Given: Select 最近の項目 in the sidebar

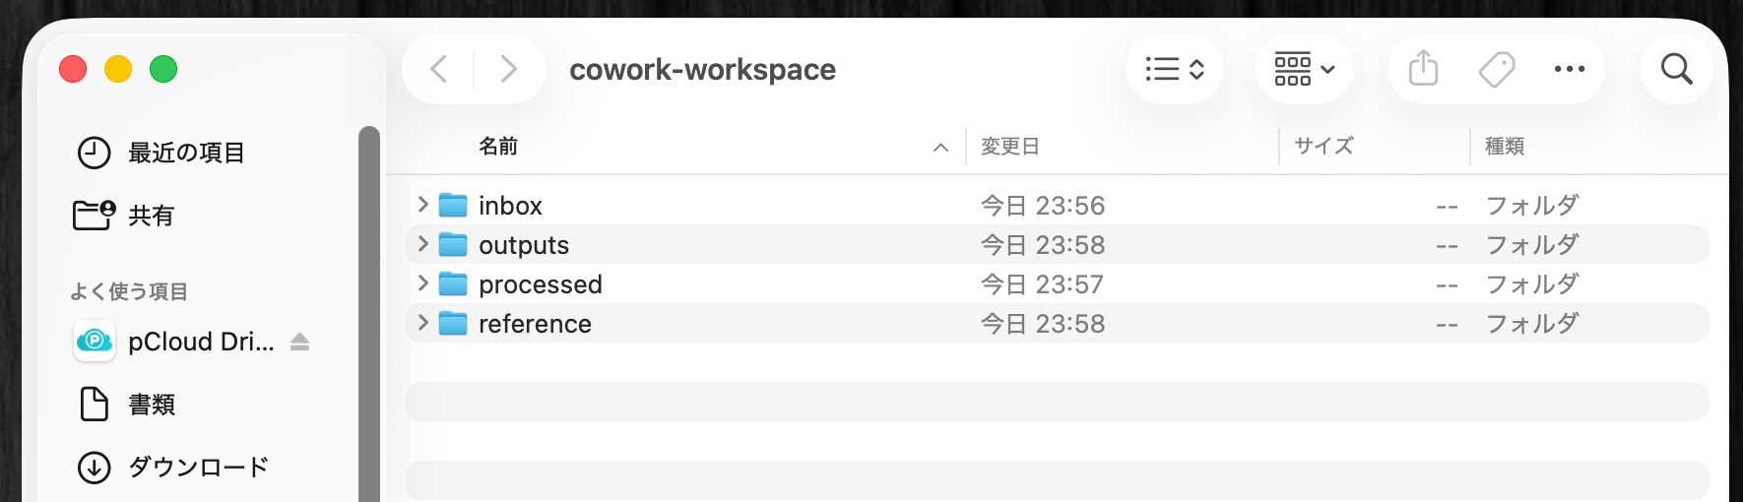Looking at the screenshot, I should pos(186,153).
